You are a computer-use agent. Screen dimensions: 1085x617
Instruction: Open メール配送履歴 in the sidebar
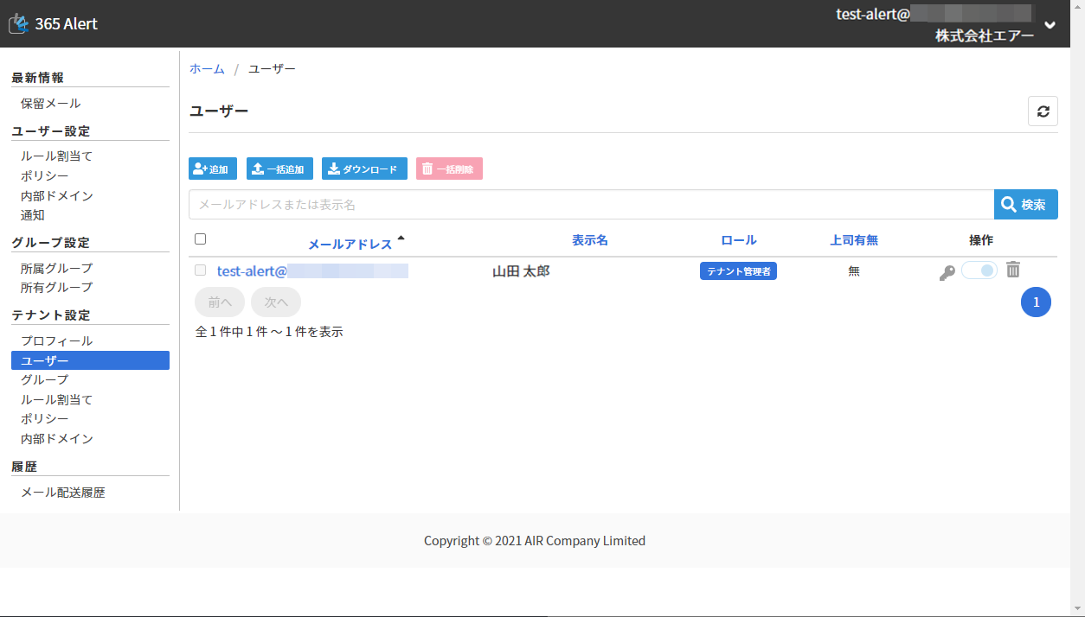coord(63,493)
